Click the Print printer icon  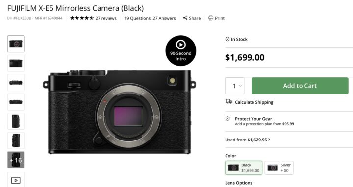pos(210,18)
